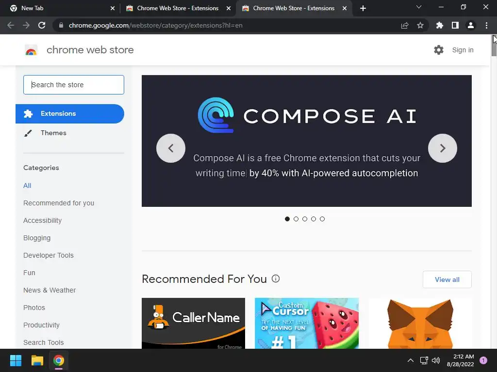The image size is (497, 372).
Task: Show next carousel banner
Action: coord(443,148)
